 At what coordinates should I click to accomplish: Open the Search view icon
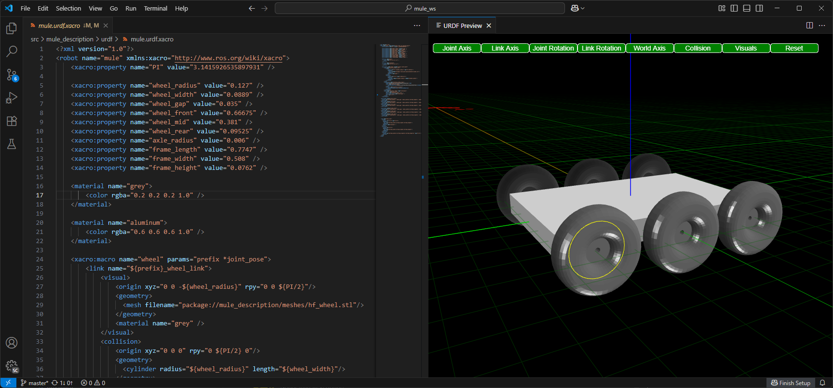[x=12, y=51]
